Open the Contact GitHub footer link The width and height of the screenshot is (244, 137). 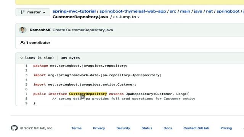tap(196, 128)
